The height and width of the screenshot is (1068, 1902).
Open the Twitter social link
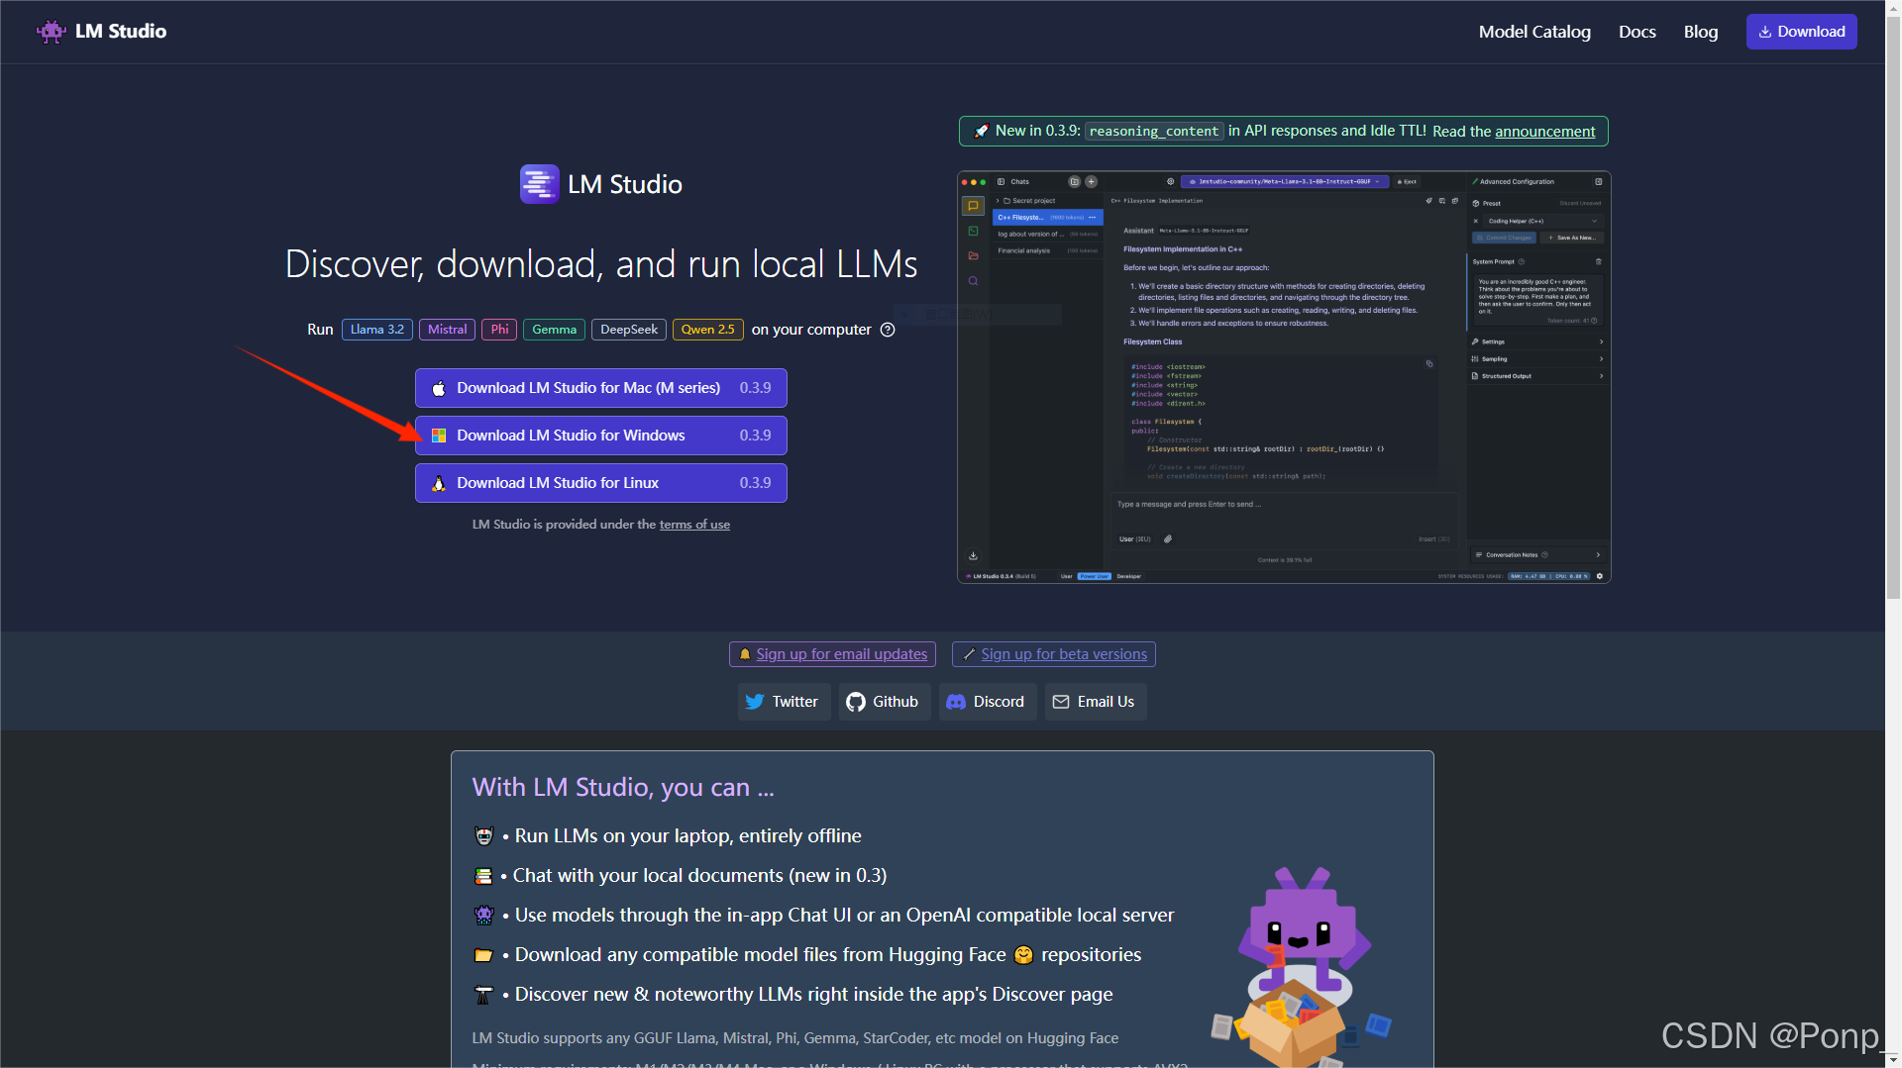tap(785, 702)
